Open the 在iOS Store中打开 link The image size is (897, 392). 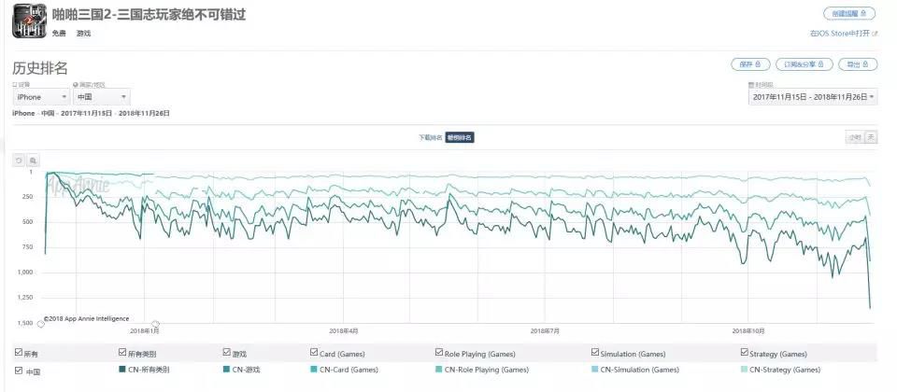(x=840, y=34)
